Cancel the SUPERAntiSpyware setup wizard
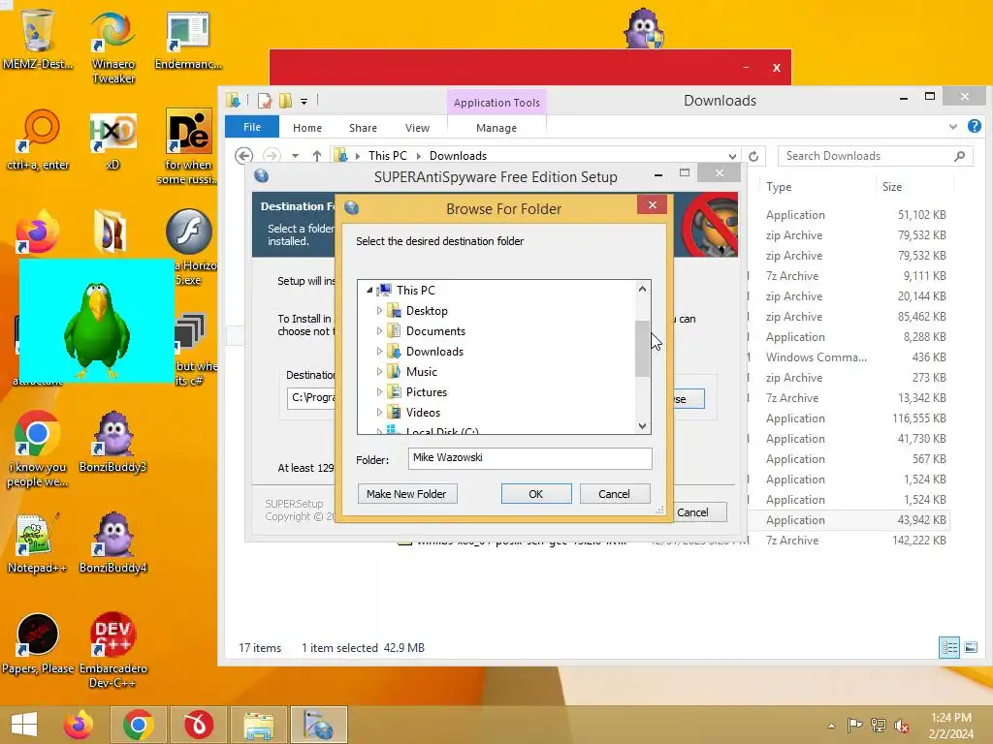This screenshot has height=744, width=993. (x=692, y=511)
